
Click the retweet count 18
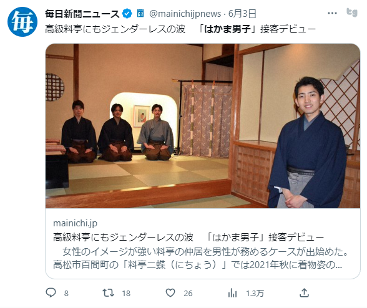[x=126, y=293]
